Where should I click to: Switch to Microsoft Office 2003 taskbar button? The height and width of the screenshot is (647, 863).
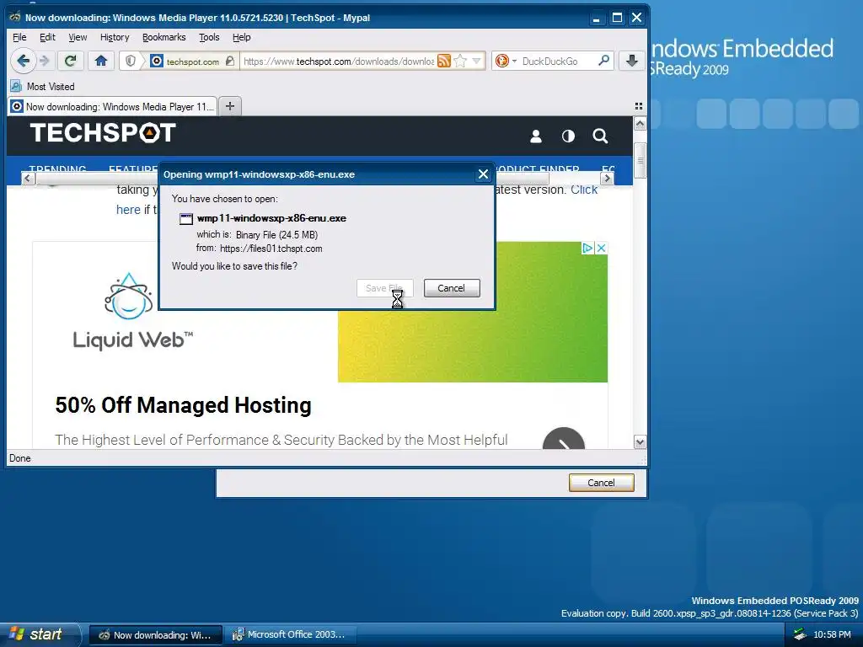point(292,635)
